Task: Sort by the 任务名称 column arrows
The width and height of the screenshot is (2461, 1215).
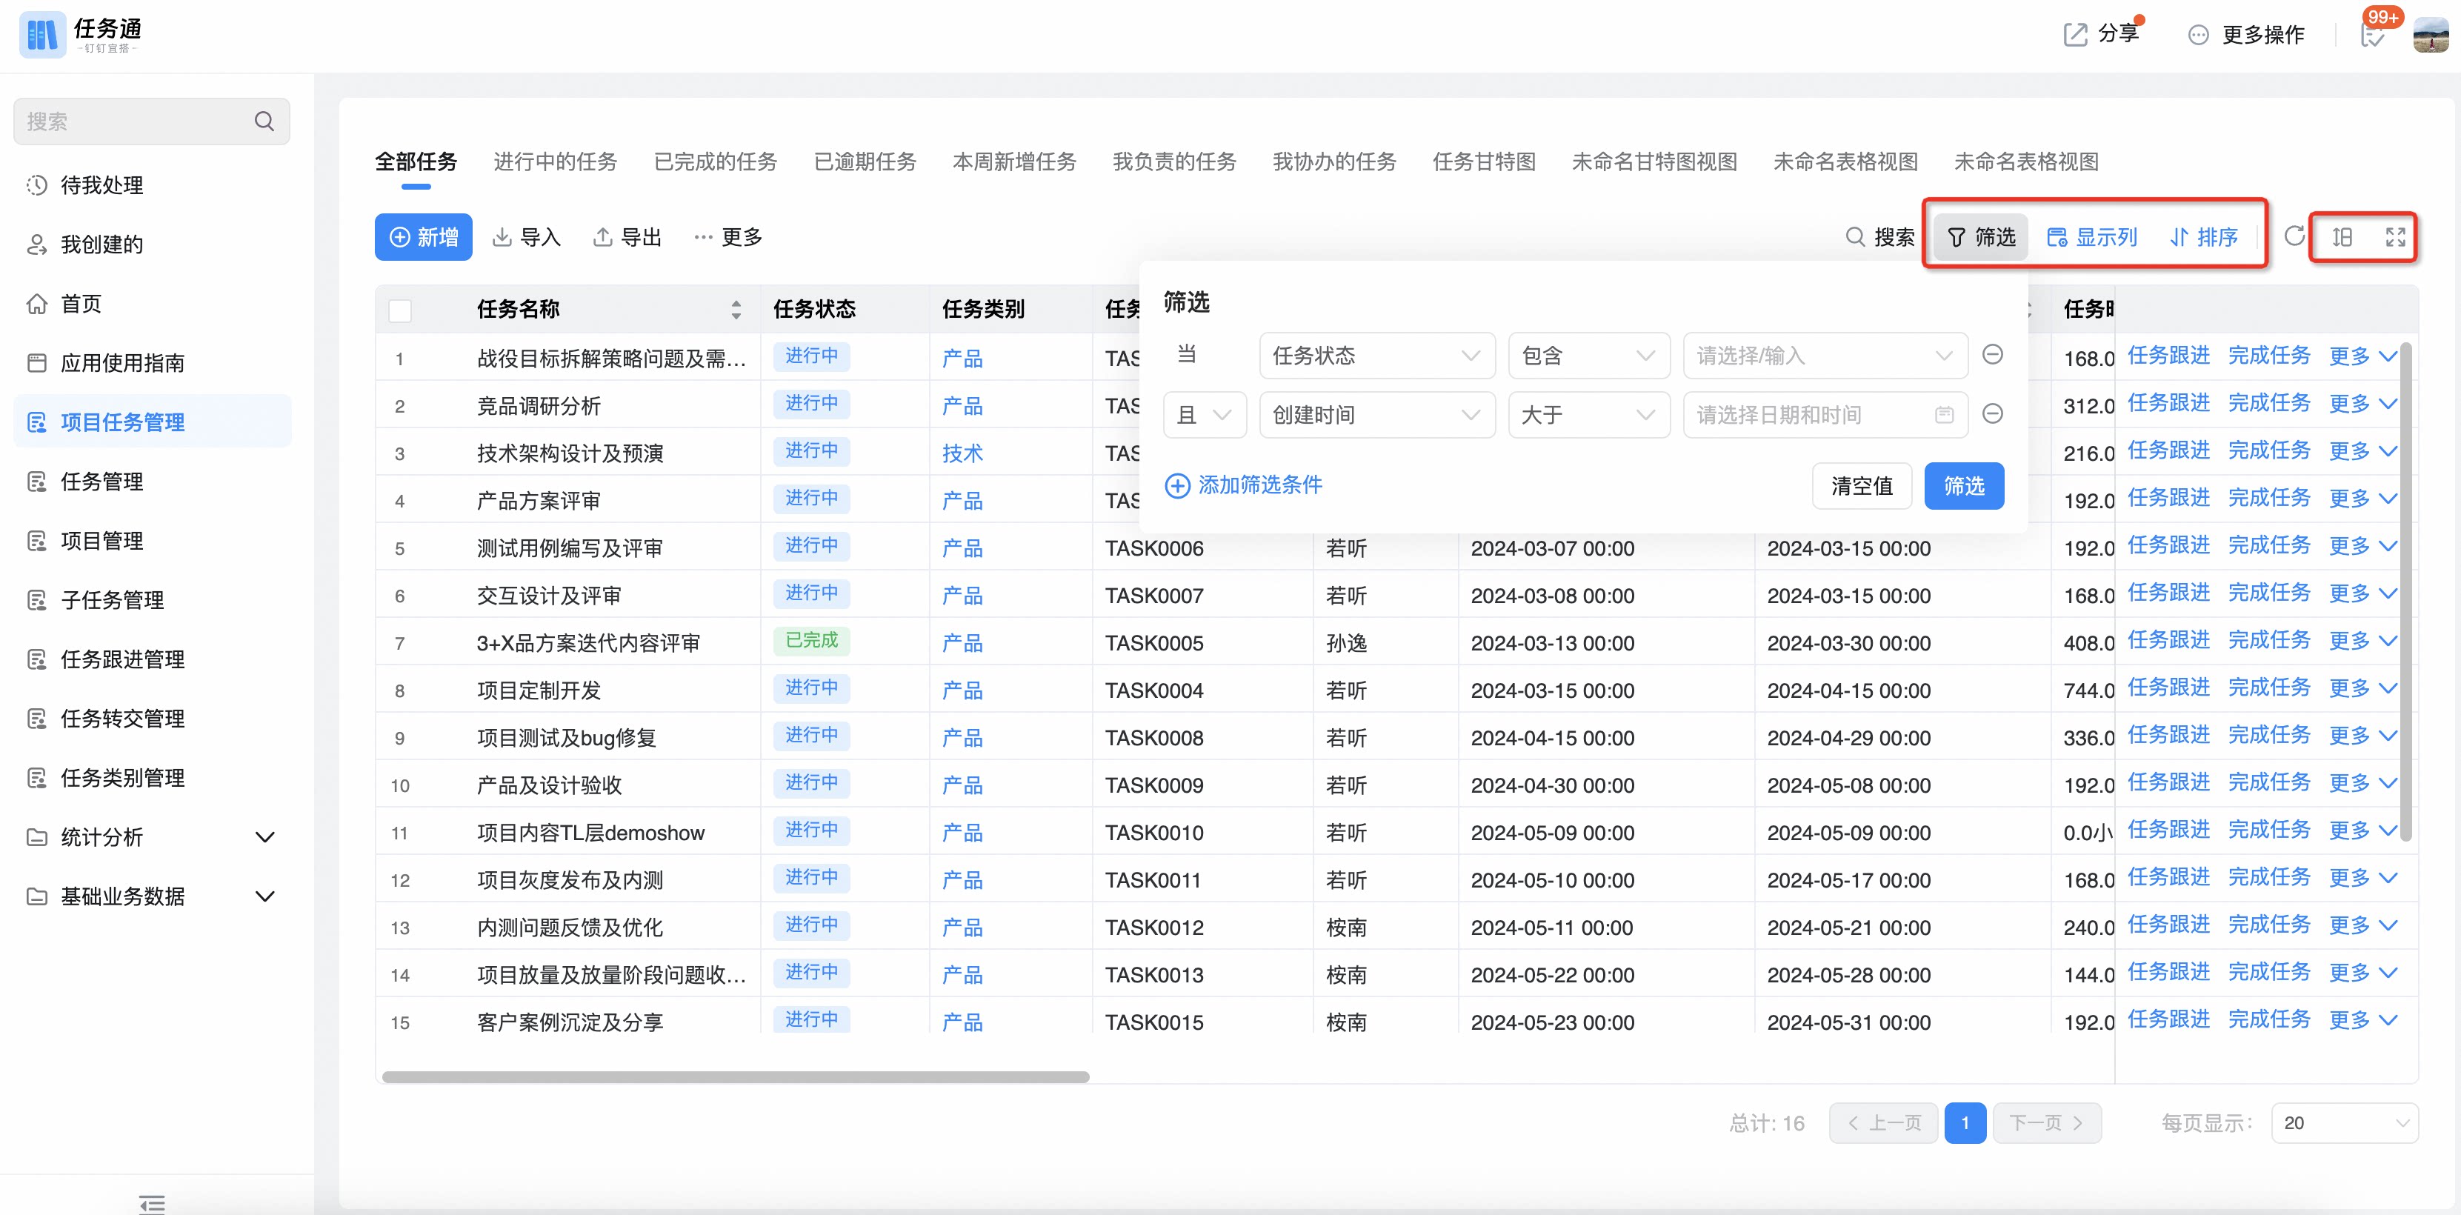Action: [736, 310]
